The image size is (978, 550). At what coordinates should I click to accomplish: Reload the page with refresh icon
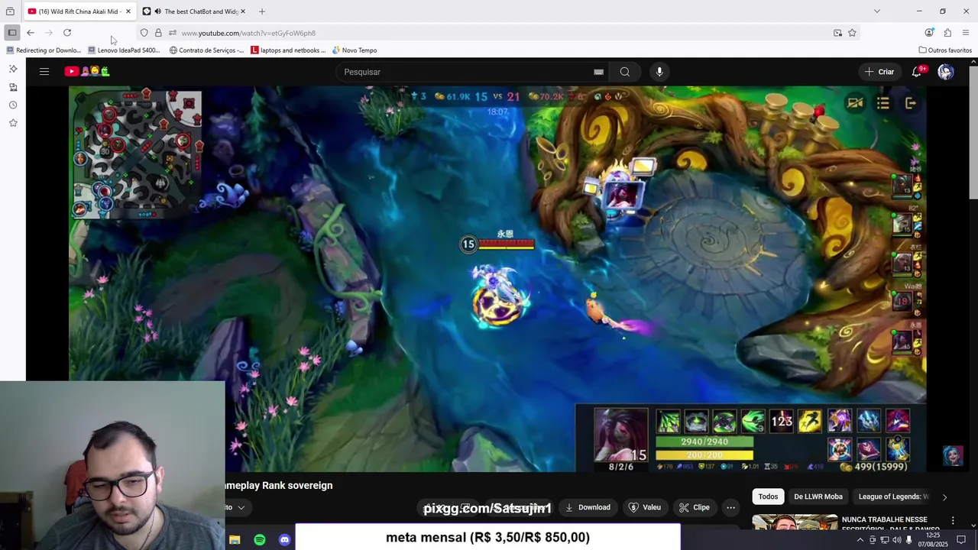click(x=67, y=33)
